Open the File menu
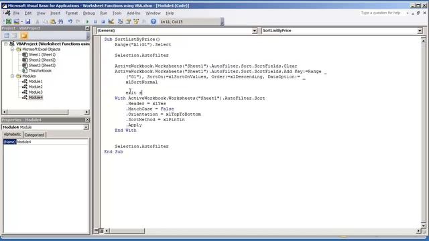The width and height of the screenshot is (429, 241). (16, 13)
